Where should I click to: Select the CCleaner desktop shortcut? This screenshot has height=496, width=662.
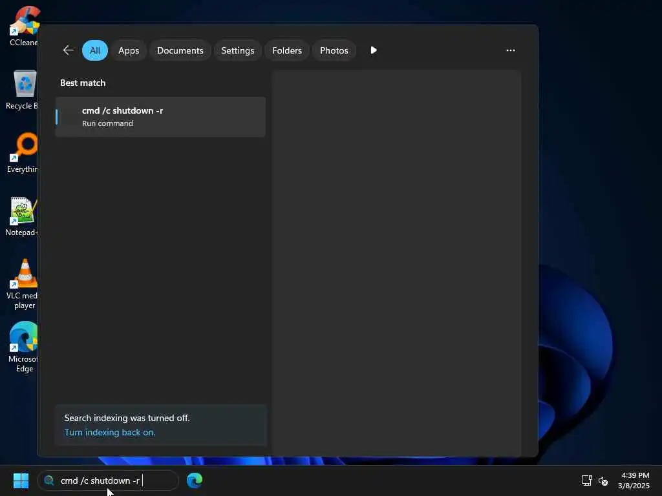pos(23,26)
